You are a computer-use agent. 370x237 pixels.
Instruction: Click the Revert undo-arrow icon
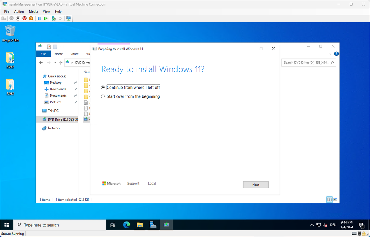click(60, 18)
